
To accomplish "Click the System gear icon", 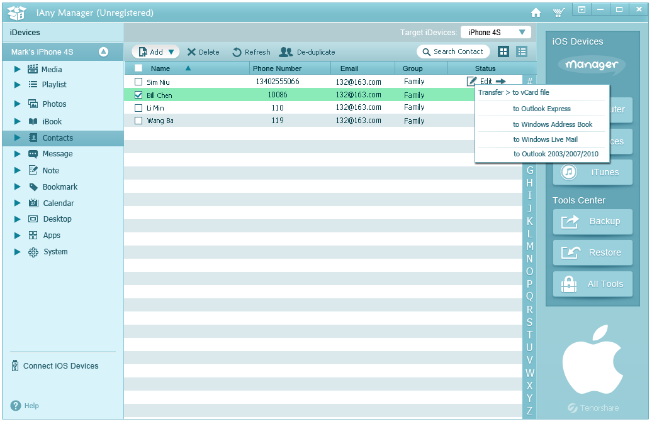I will click(33, 252).
